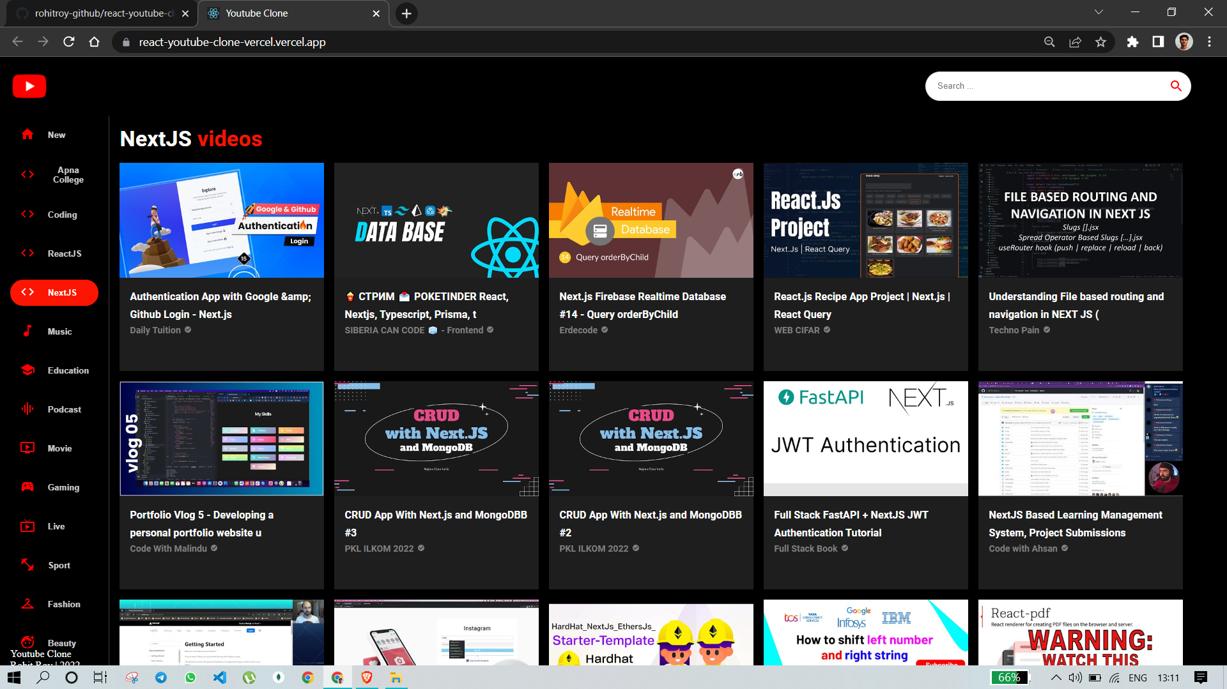Open the Apna College category
This screenshot has width=1227, height=689.
pyautogui.click(x=54, y=175)
